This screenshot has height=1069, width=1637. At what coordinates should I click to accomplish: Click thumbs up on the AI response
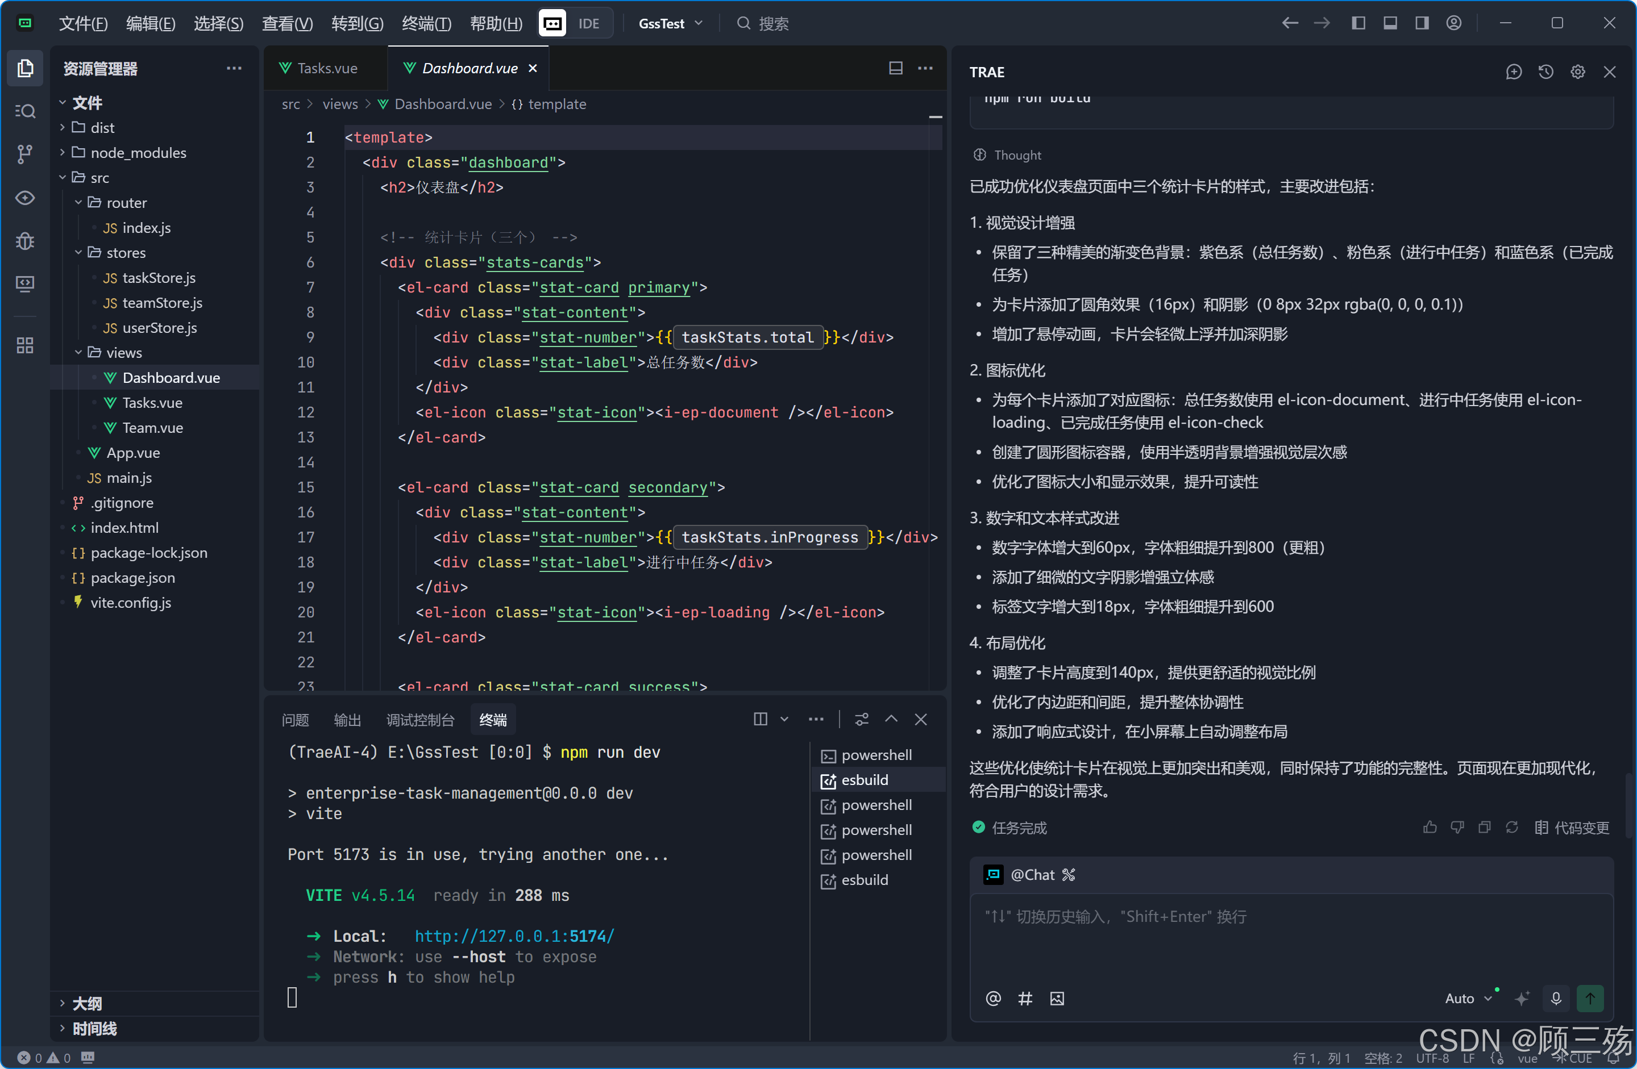point(1430,828)
